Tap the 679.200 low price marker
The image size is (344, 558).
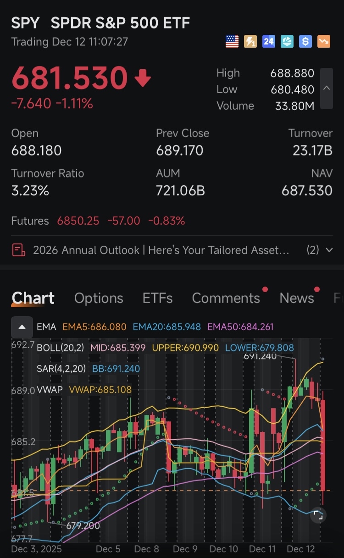click(83, 525)
